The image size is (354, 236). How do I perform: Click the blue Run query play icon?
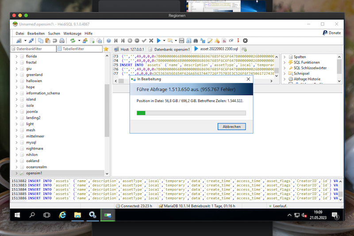point(158,41)
